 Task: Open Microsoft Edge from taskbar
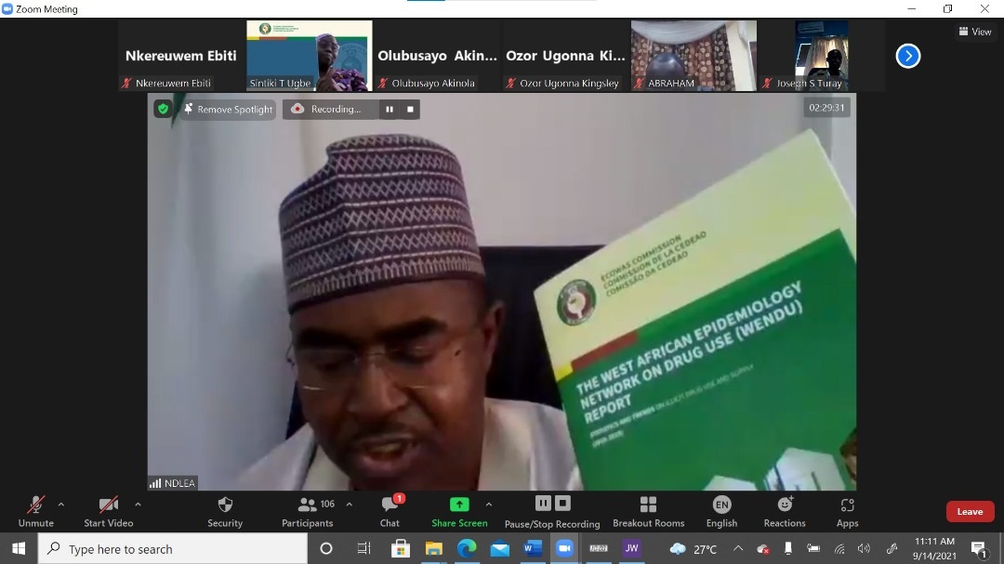(x=467, y=548)
